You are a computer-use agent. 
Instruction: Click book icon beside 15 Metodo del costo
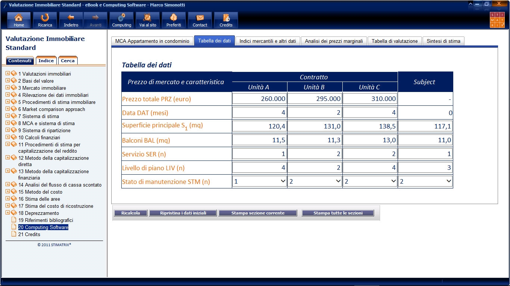[14, 192]
